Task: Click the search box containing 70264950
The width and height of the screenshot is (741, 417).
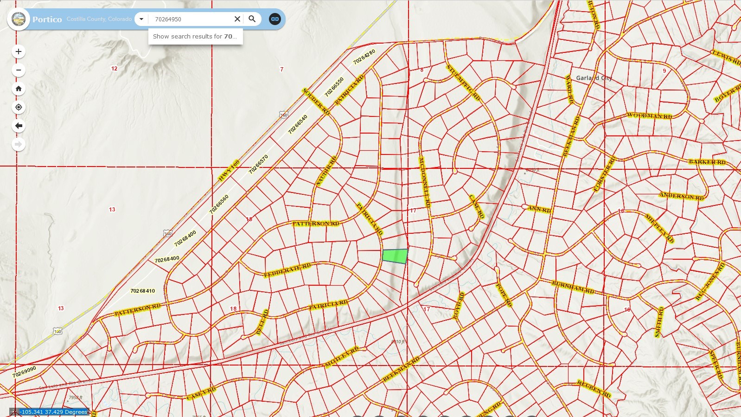Action: click(191, 19)
